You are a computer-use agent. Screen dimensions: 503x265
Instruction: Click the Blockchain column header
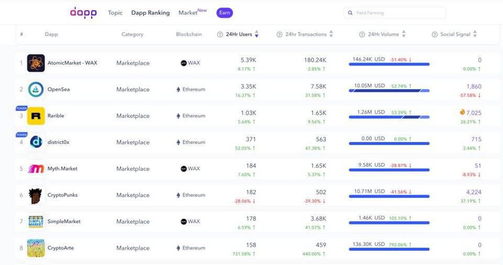tap(189, 35)
